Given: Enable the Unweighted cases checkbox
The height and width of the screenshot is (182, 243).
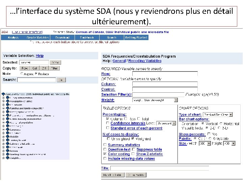Looking at the screenshot, I should pyautogui.click(x=108, y=139).
